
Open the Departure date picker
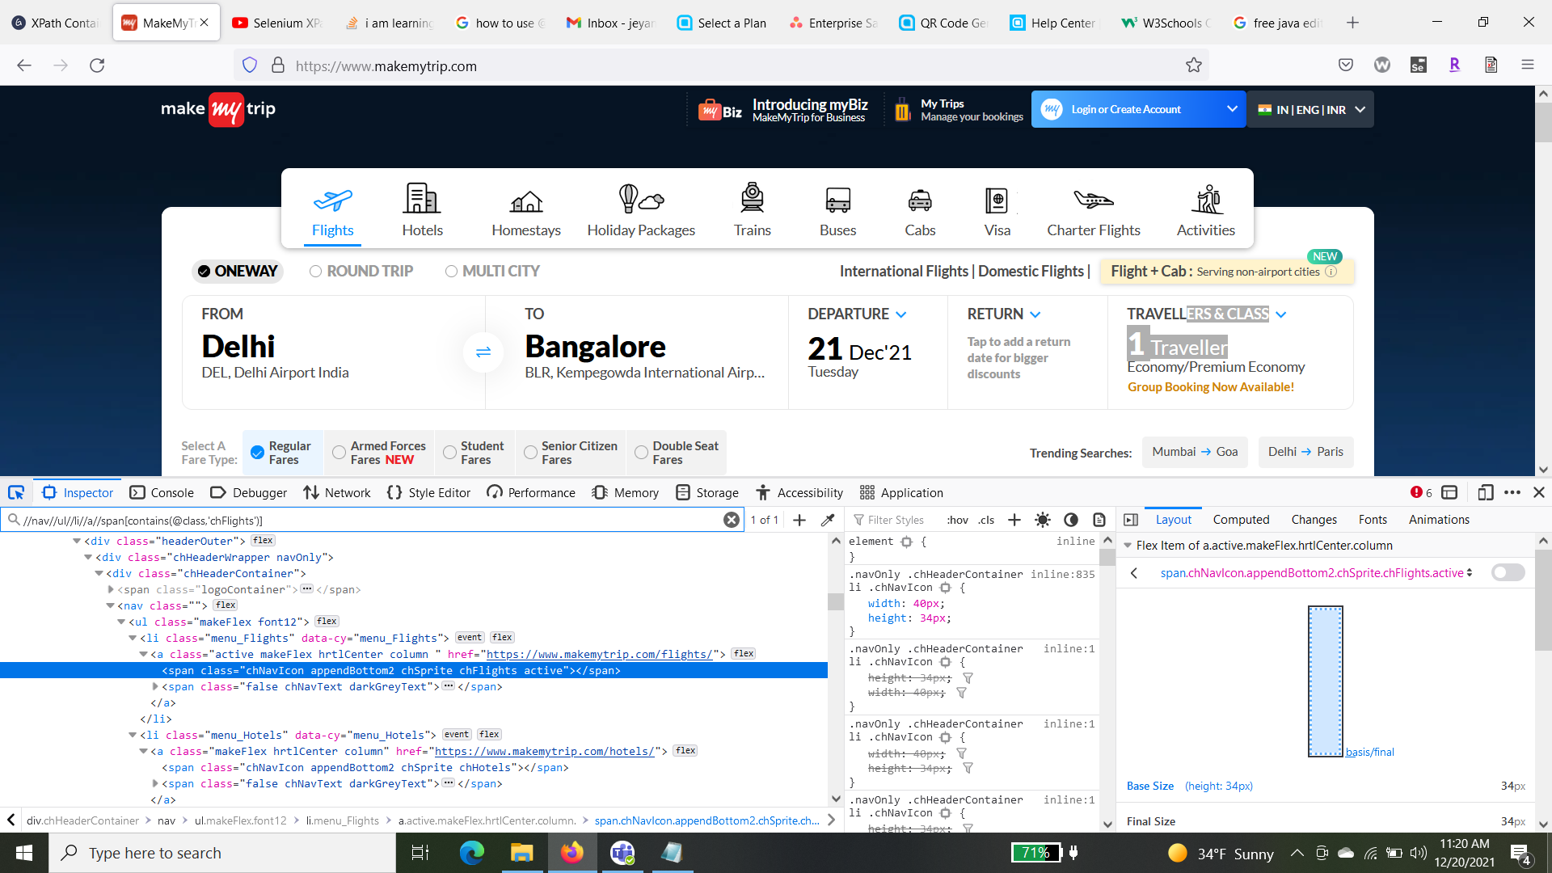coord(867,352)
